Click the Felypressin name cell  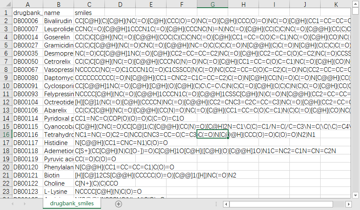pos(59,94)
